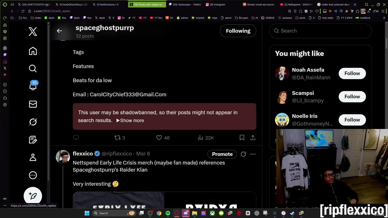Open Discord from the taskbar
Viewport: 388px width, 218px height.
tap(186, 213)
